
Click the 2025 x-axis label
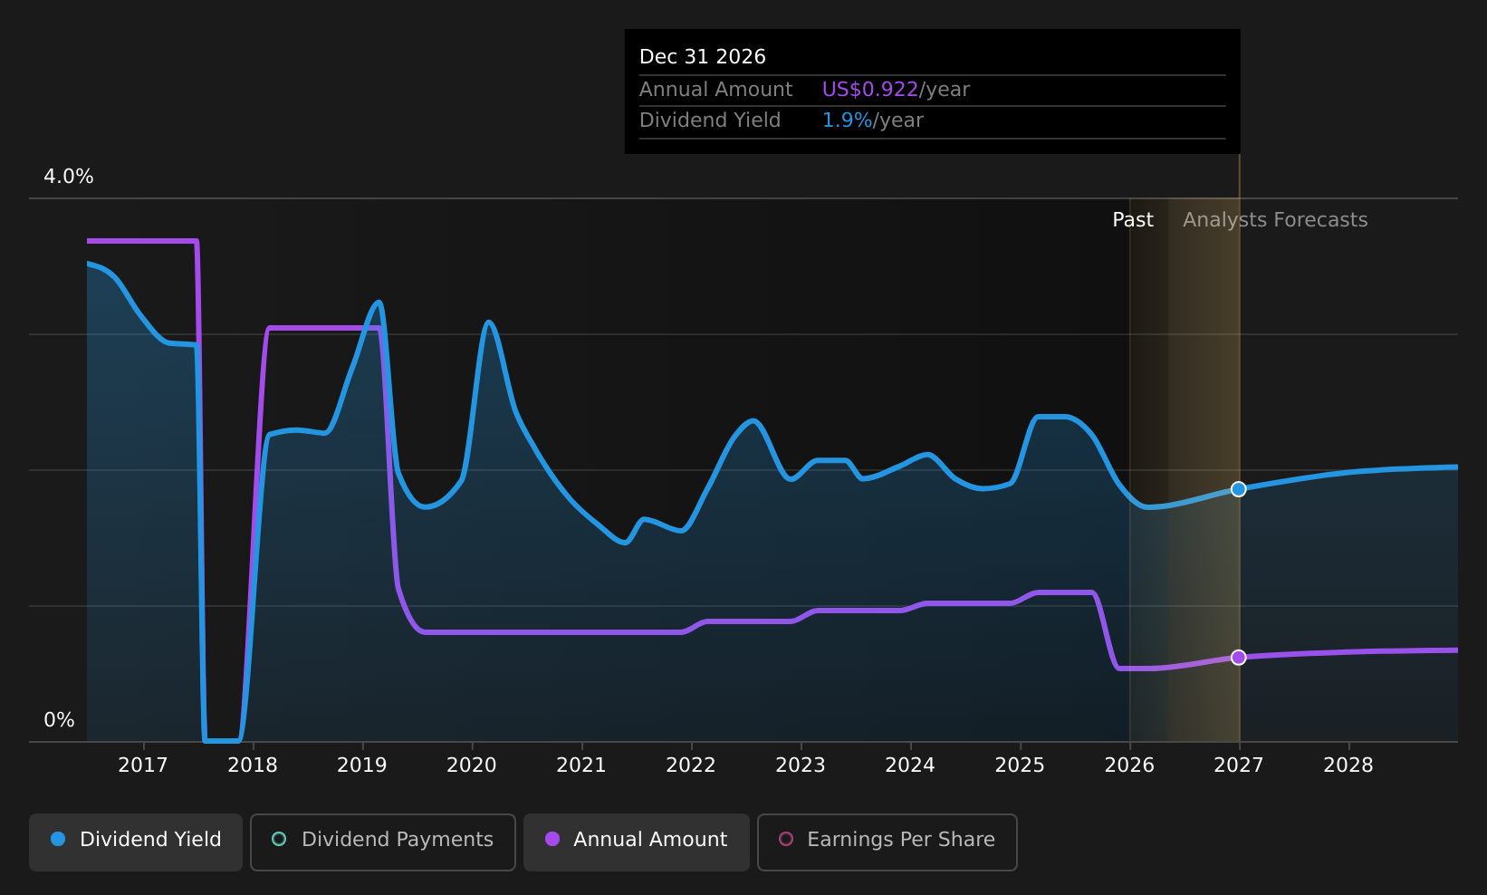click(x=1020, y=765)
